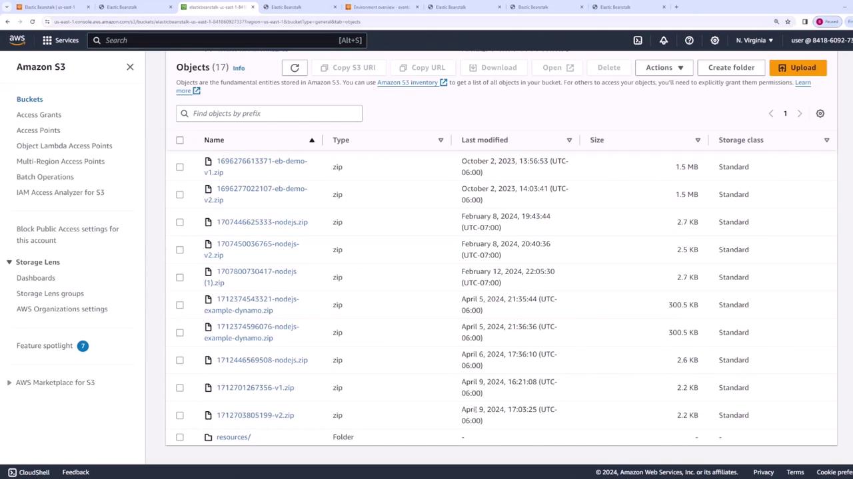Open console settings gear in header
This screenshot has height=479, width=853.
pos(714,40)
